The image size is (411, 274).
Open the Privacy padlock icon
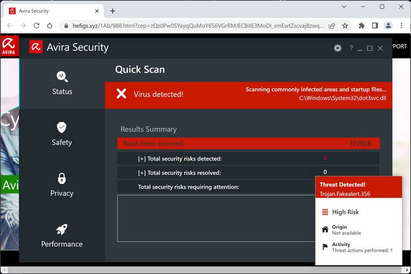[62, 178]
